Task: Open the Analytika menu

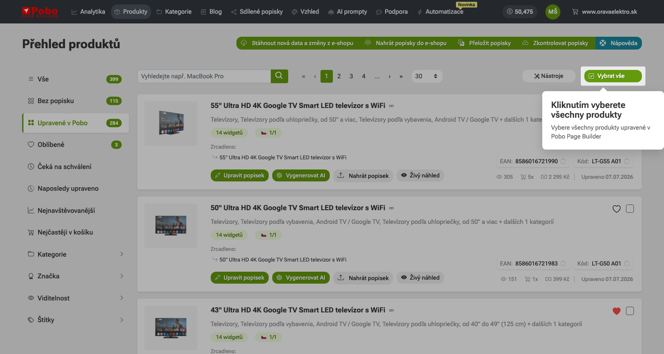Action: coord(88,12)
